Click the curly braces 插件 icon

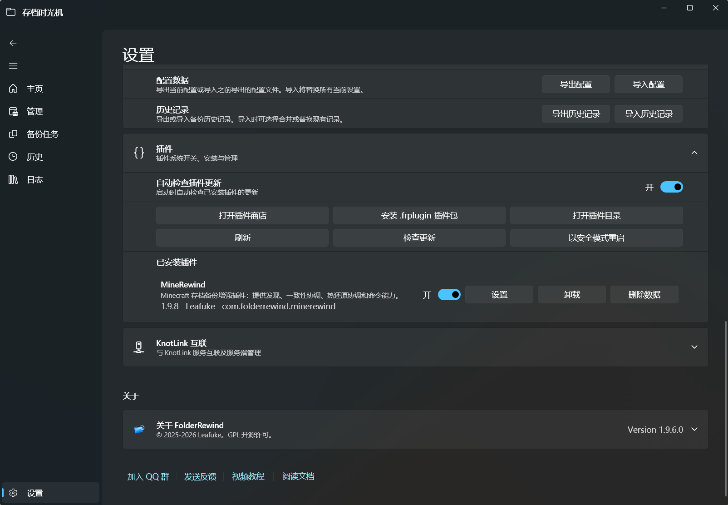pos(139,153)
